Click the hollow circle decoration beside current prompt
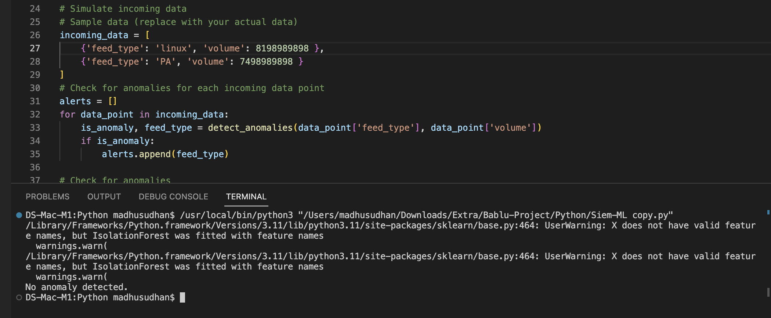 [x=19, y=297]
